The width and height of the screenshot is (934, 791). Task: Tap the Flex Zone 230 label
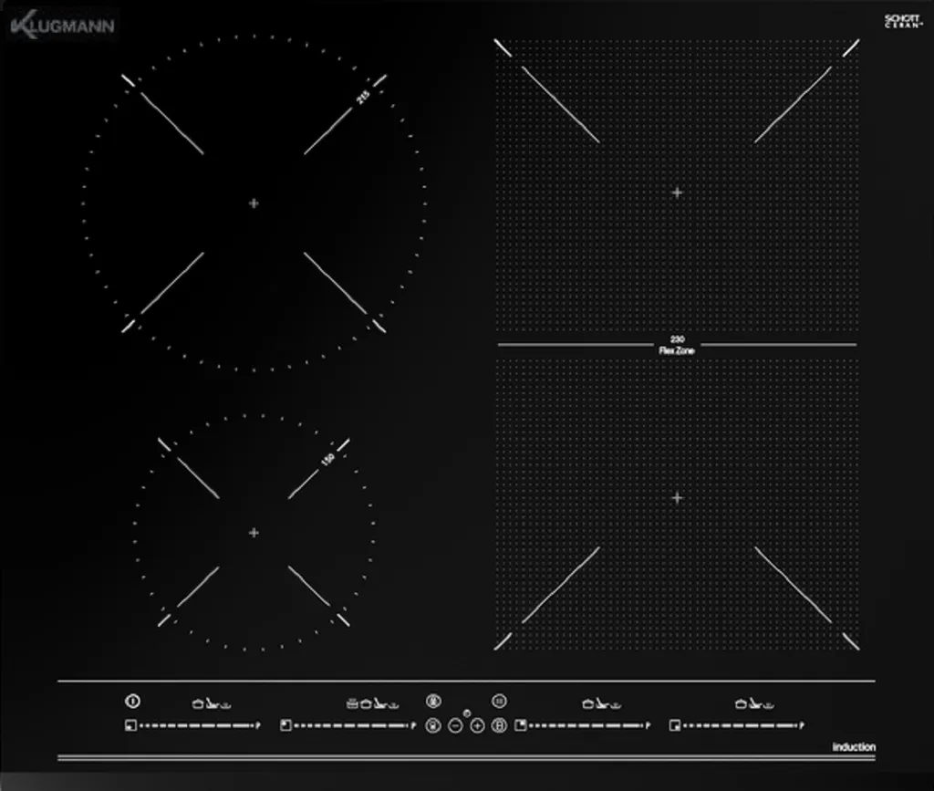pyautogui.click(x=676, y=345)
